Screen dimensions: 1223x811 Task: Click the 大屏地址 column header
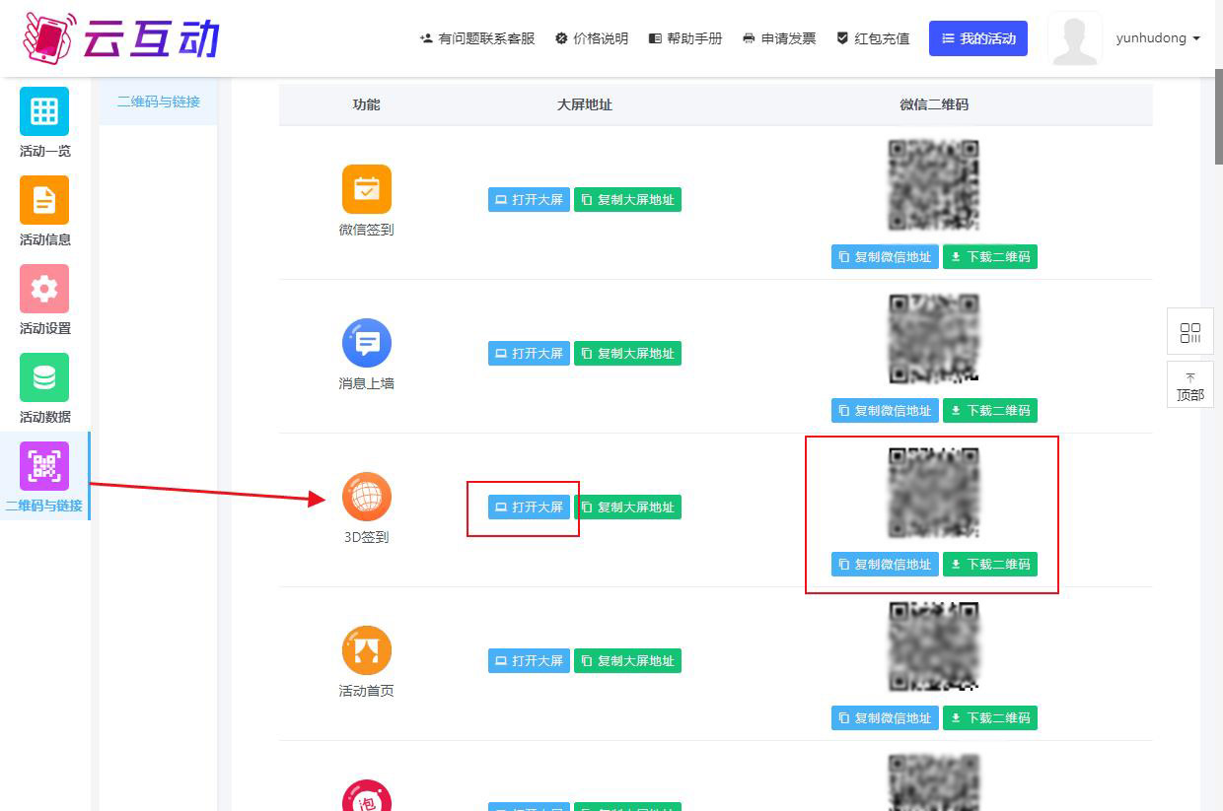[585, 104]
